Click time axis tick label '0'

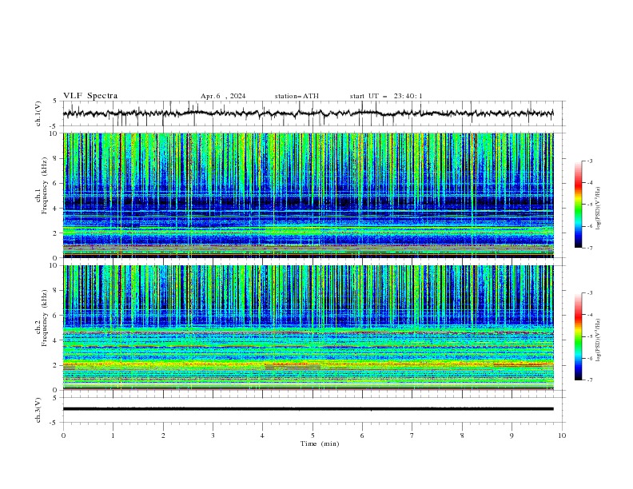coord(63,435)
